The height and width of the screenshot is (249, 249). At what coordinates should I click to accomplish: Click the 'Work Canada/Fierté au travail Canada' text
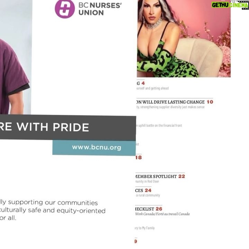pyautogui.click(x=162, y=214)
